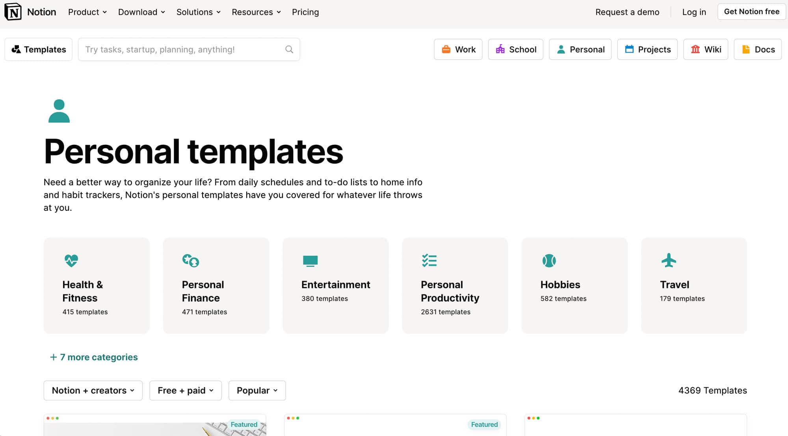Open the Notion + creators filter dropdown
Image resolution: width=788 pixels, height=436 pixels.
(x=93, y=390)
